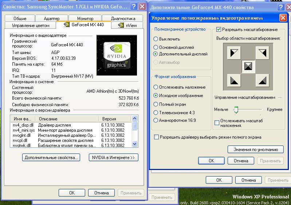Select Анаморфотное 16:9 format
Image resolution: width=291 pixels, height=205 pixels.
coord(175,120)
